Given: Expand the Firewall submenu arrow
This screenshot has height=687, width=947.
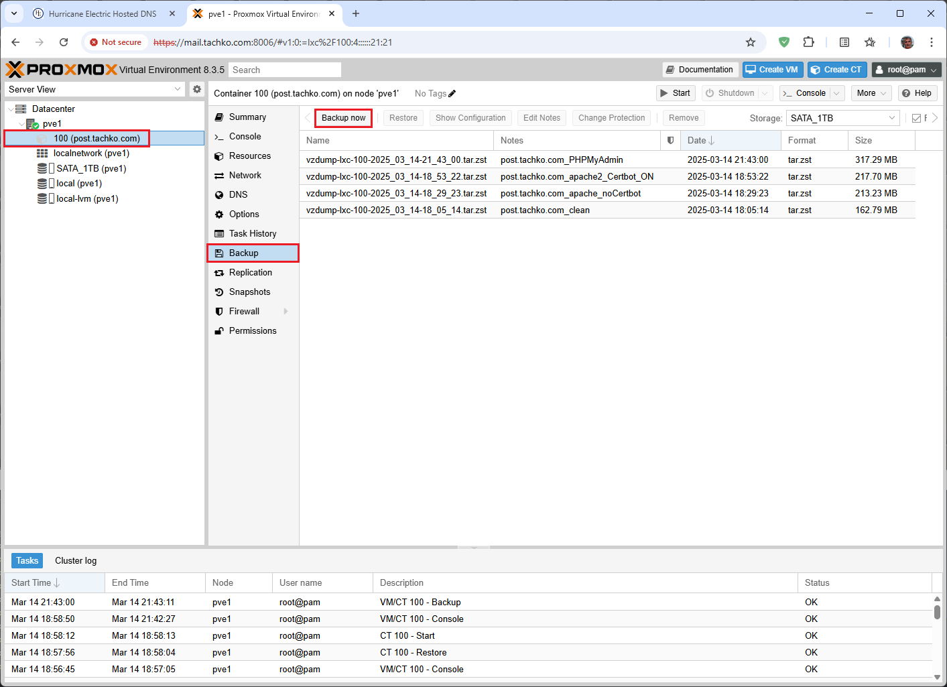Looking at the screenshot, I should coord(286,311).
